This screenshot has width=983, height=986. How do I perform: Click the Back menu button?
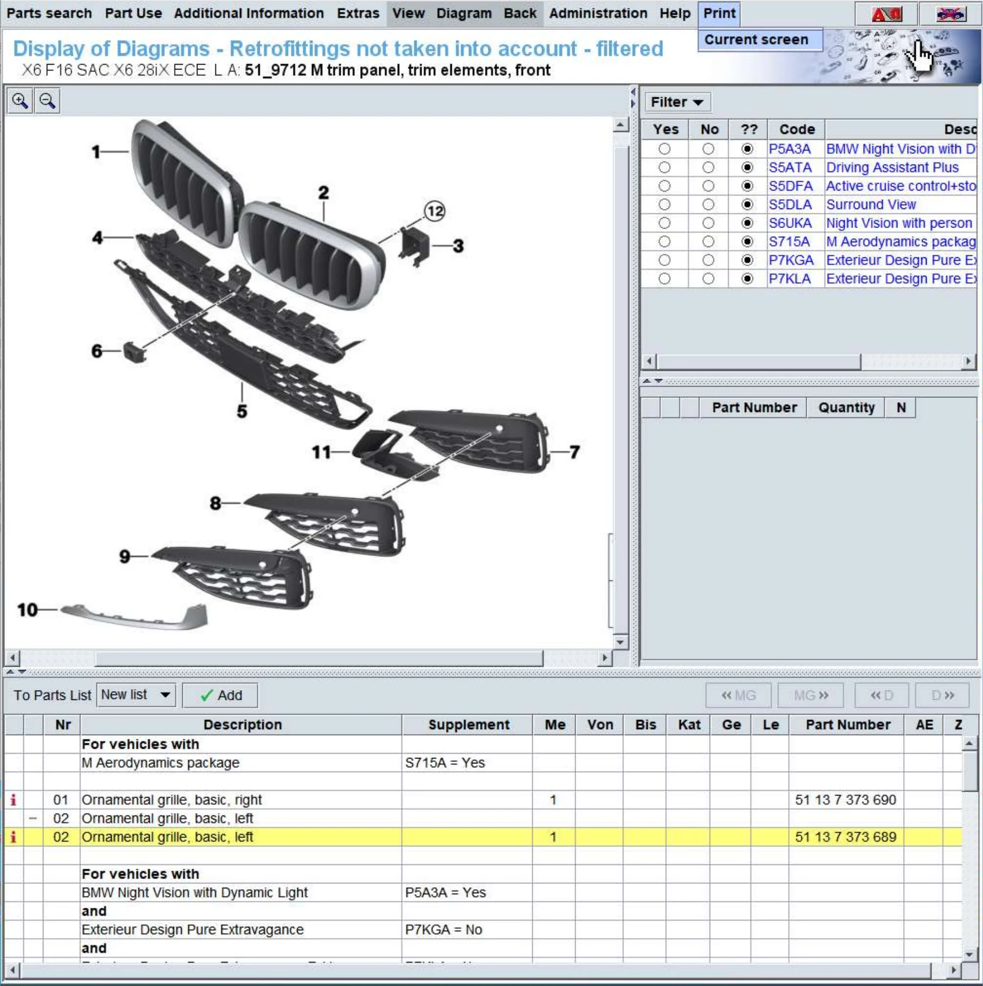click(520, 13)
